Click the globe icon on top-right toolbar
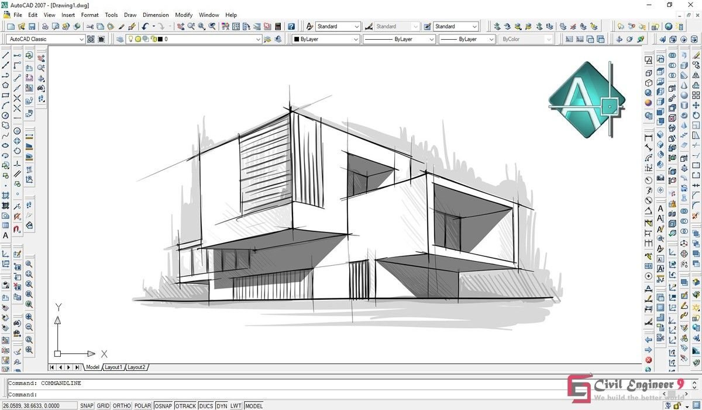Image resolution: width=702 pixels, height=410 pixels. point(668,26)
